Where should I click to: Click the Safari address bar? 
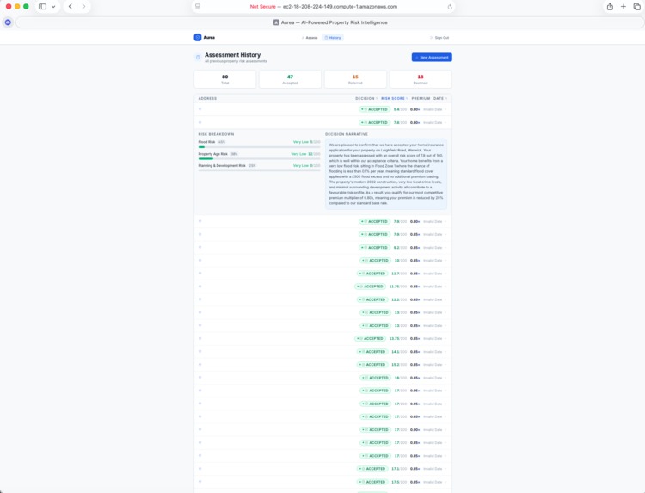tap(323, 7)
